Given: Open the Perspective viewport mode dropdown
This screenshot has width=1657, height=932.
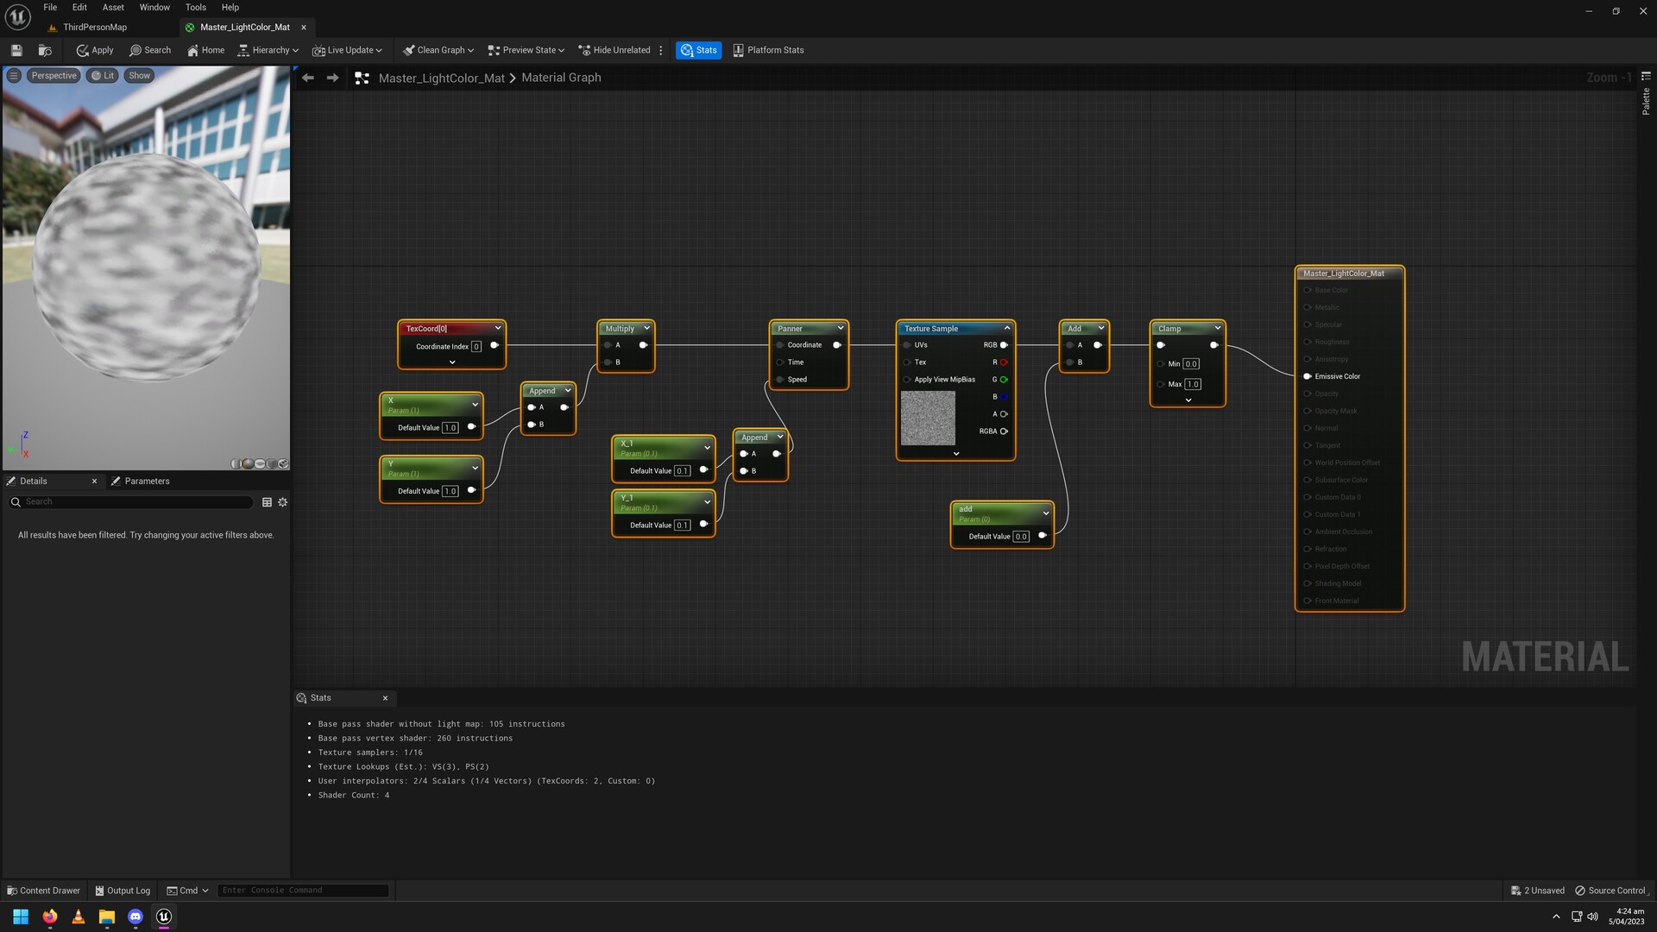Looking at the screenshot, I should [54, 75].
